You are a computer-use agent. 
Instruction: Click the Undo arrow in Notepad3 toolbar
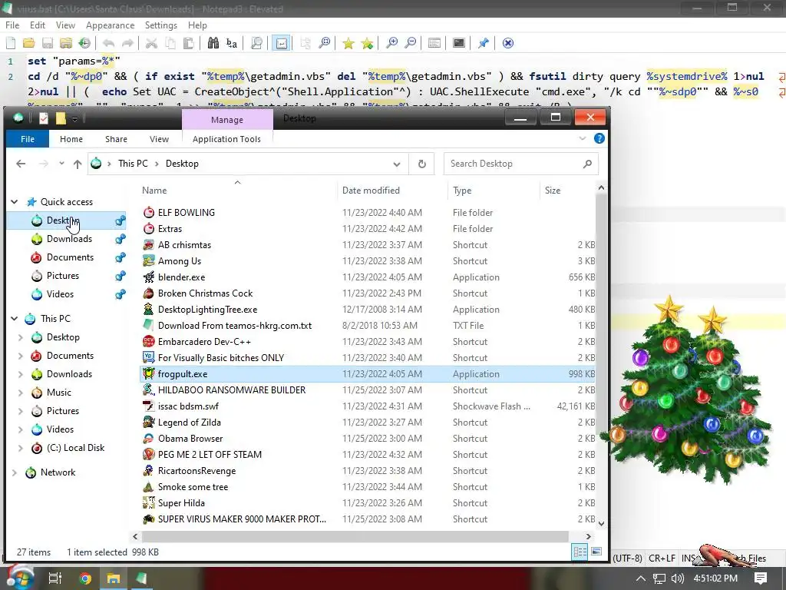pos(109,43)
